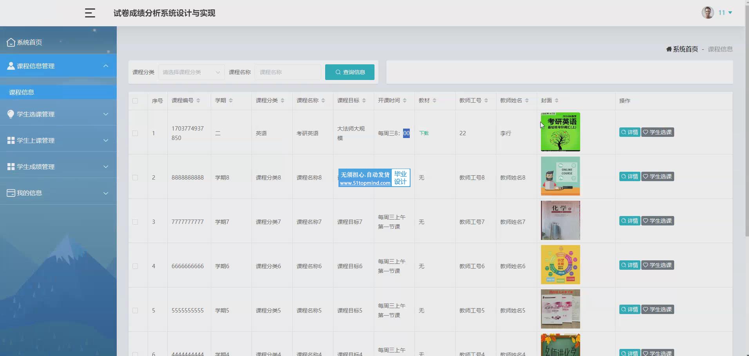Click 学生选课 for the 课程名称7 row

(658, 221)
